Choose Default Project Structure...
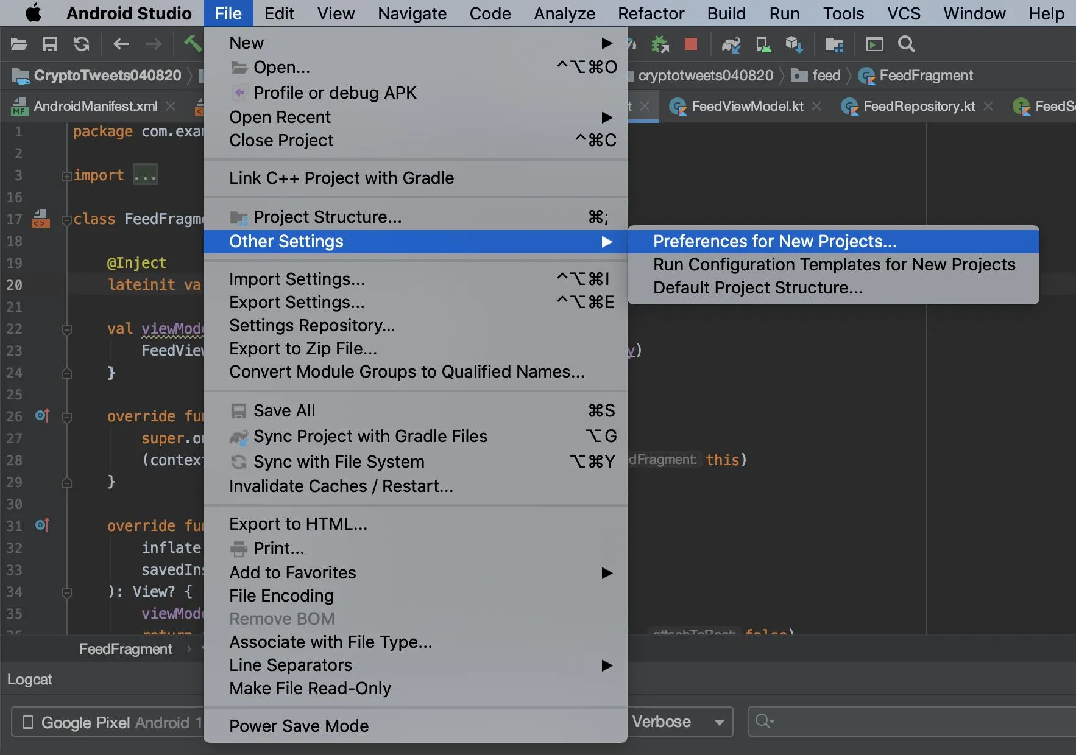 tap(834, 287)
